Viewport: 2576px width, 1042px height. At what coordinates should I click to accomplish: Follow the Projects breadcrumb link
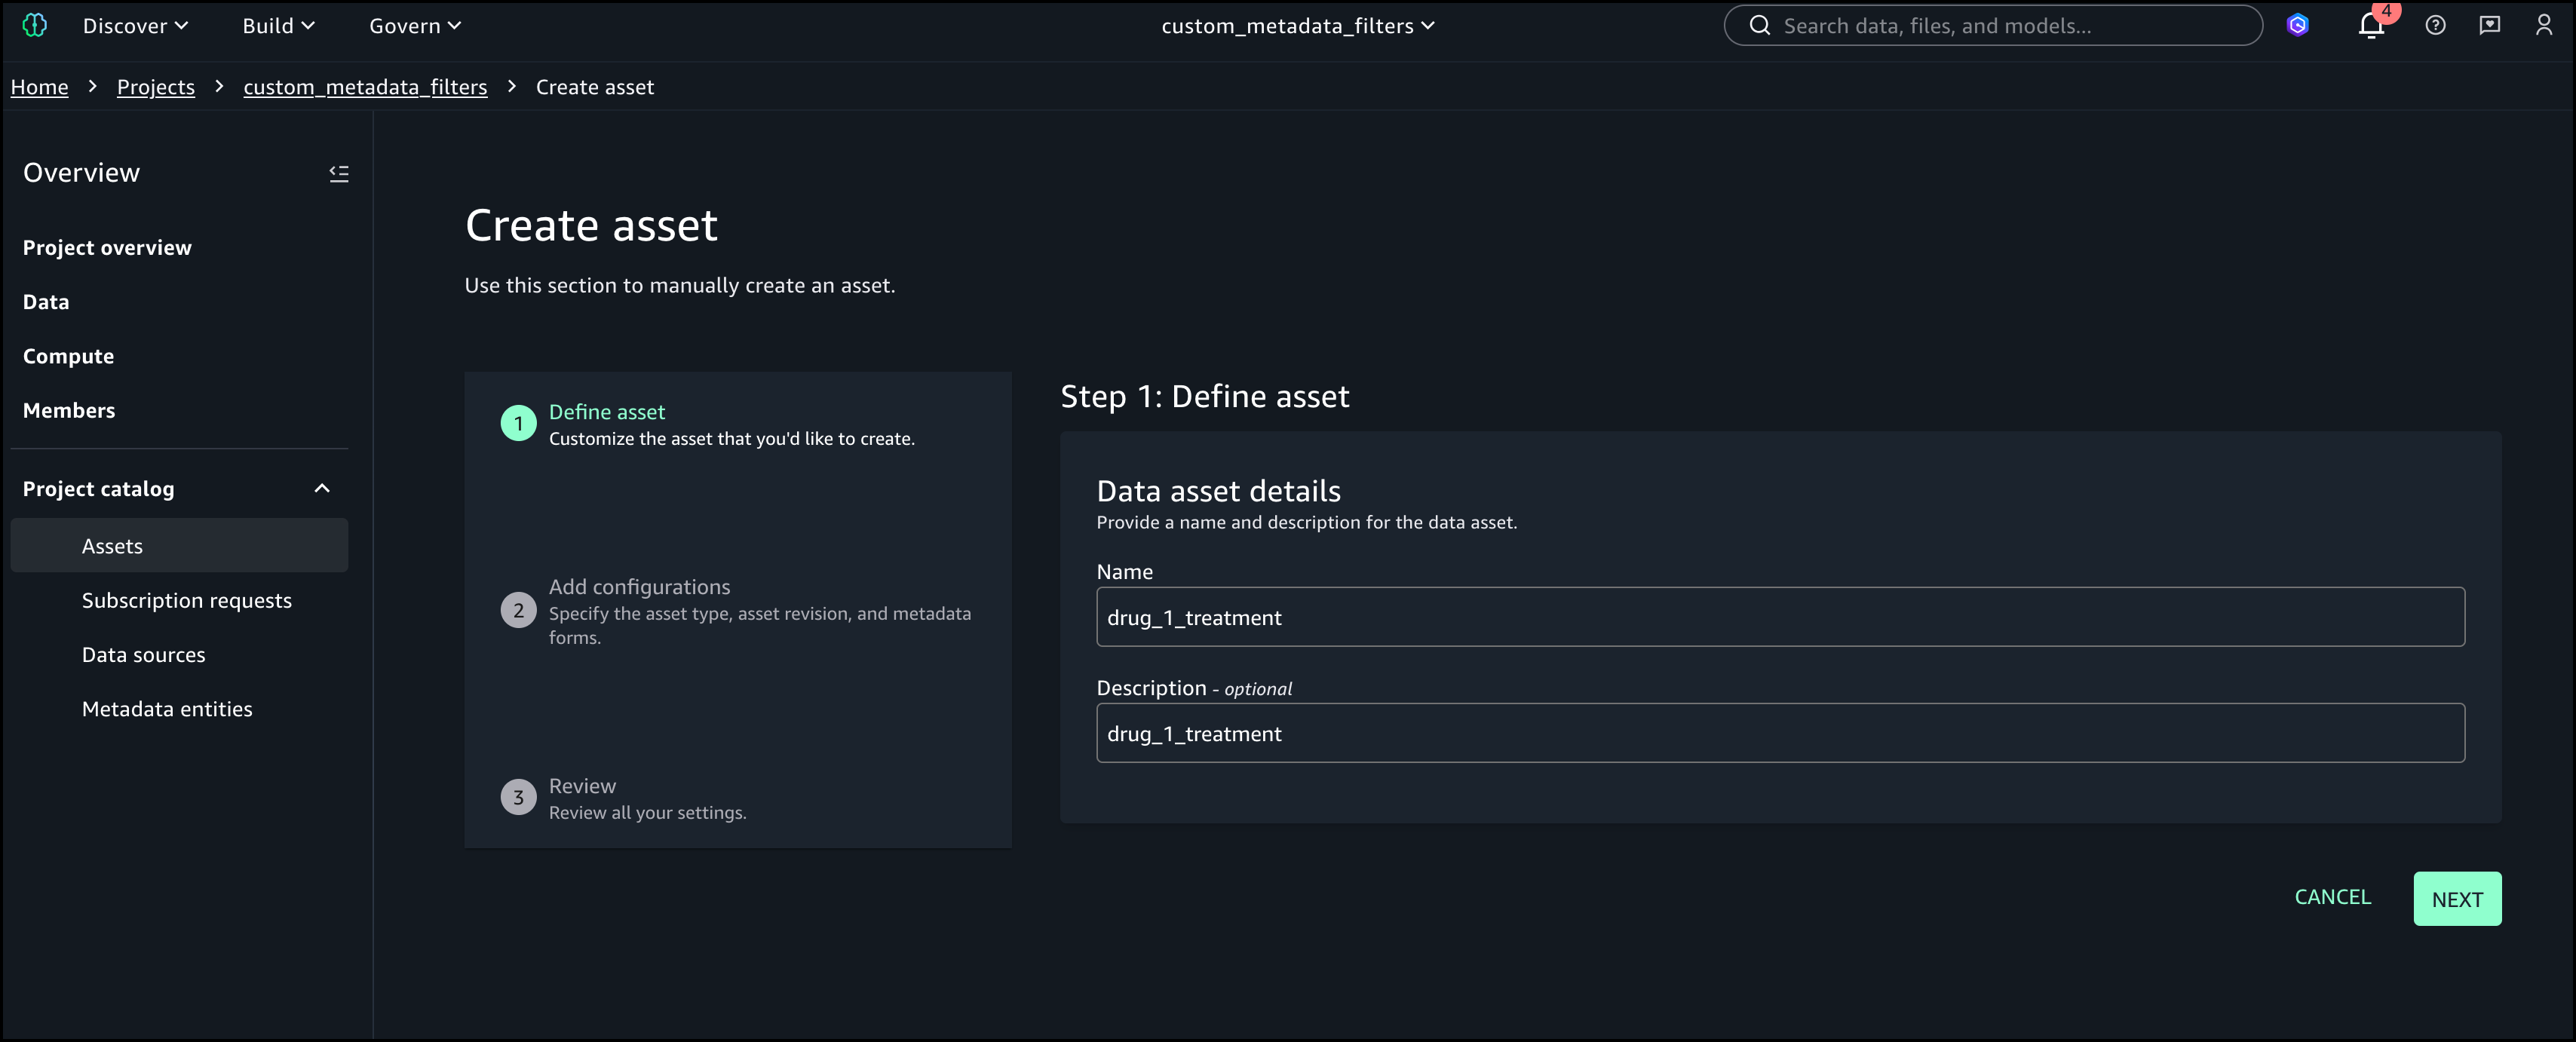click(x=156, y=87)
